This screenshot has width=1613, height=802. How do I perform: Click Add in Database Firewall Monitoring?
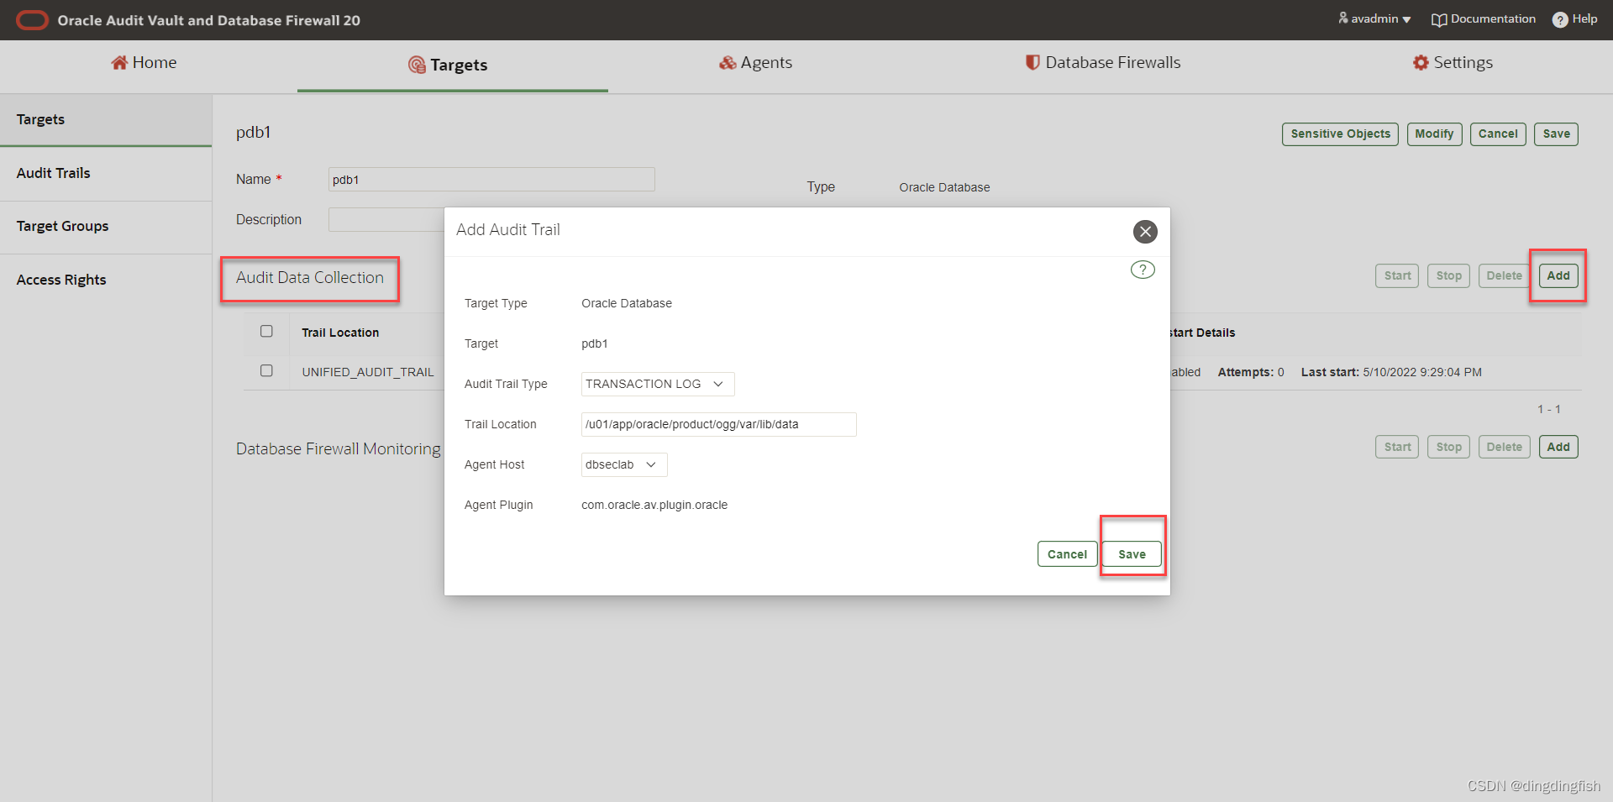1558,447
